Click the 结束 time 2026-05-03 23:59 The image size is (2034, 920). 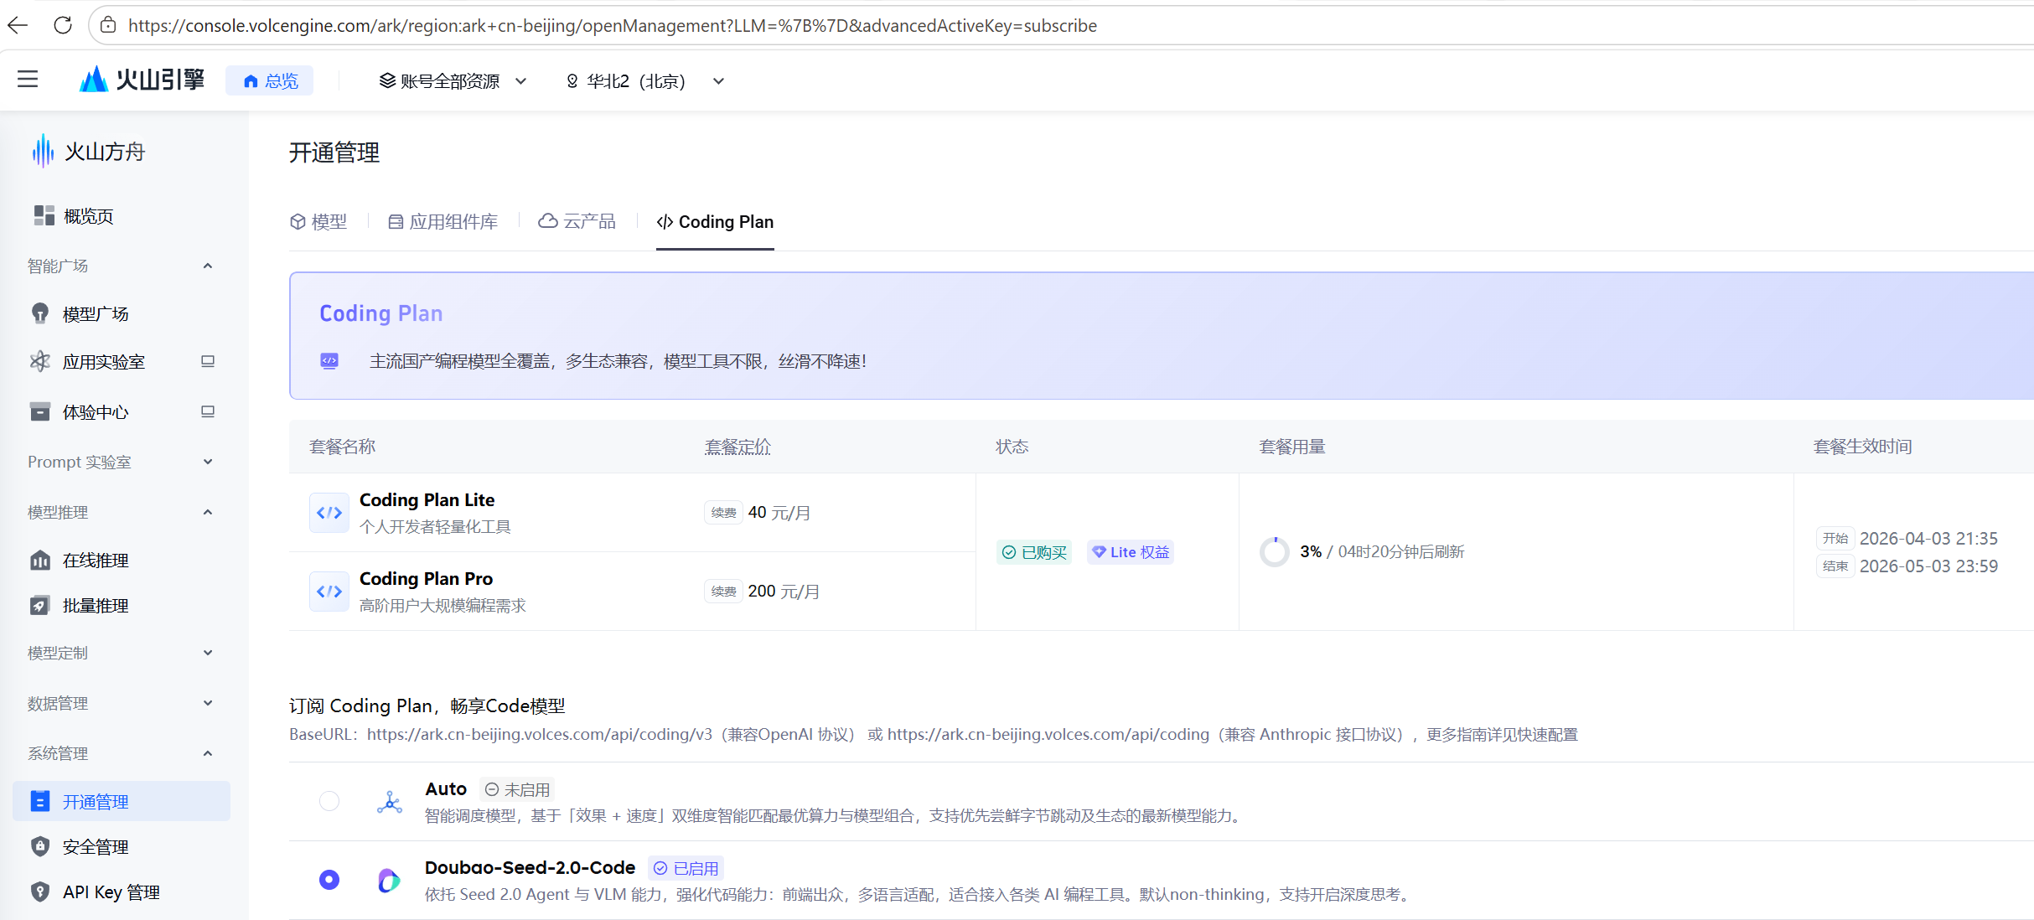coord(1928,566)
